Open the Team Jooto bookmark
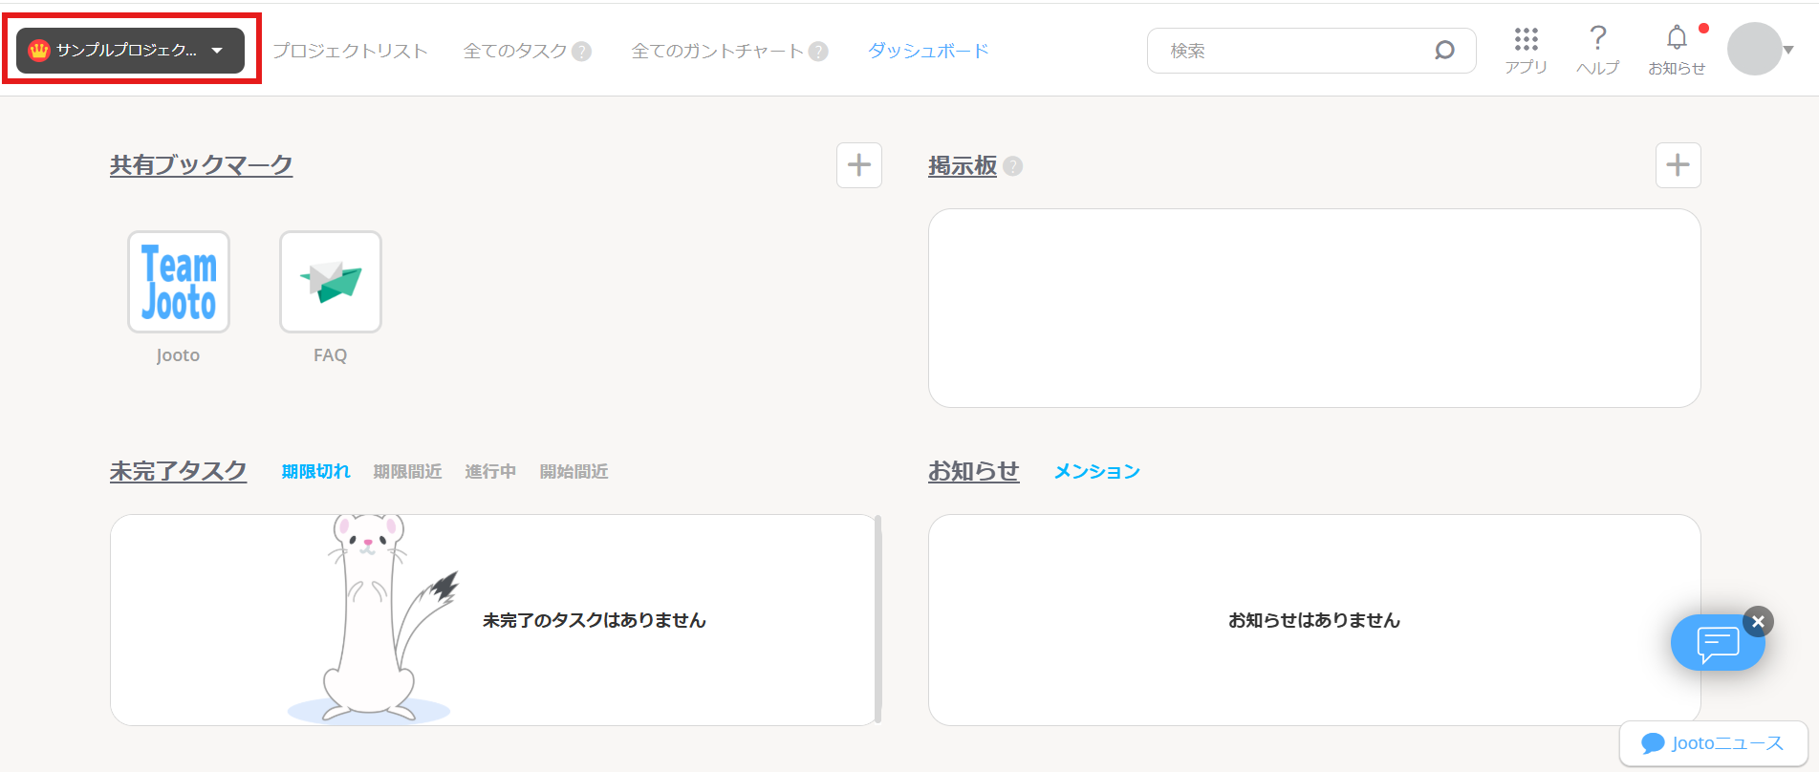The height and width of the screenshot is (772, 1819). [179, 282]
